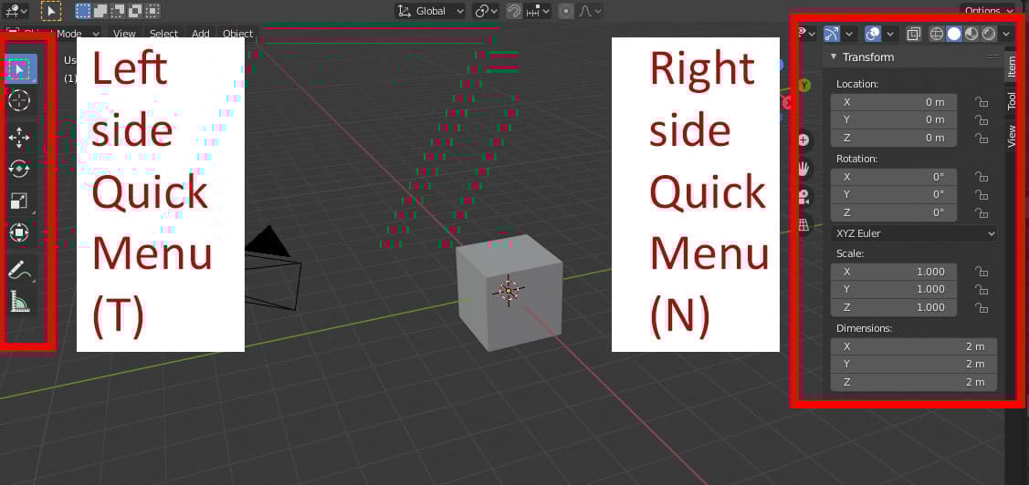Image resolution: width=1029 pixels, height=485 pixels.
Task: Switch to the View sidebar tab
Action: [x=1012, y=136]
